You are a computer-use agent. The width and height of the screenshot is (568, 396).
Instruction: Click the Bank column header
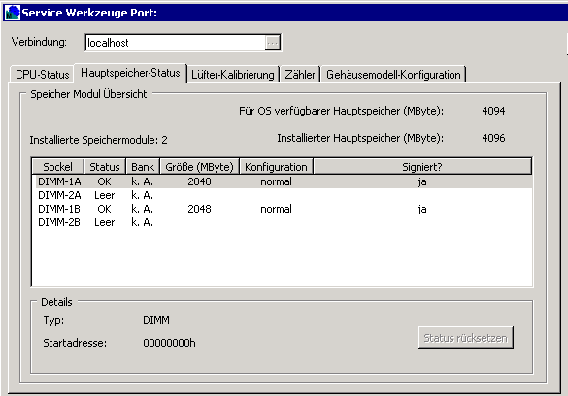pyautogui.click(x=143, y=167)
